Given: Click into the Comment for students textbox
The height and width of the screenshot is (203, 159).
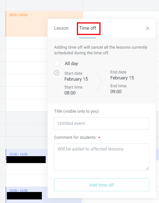Looking at the screenshot, I should (102, 157).
